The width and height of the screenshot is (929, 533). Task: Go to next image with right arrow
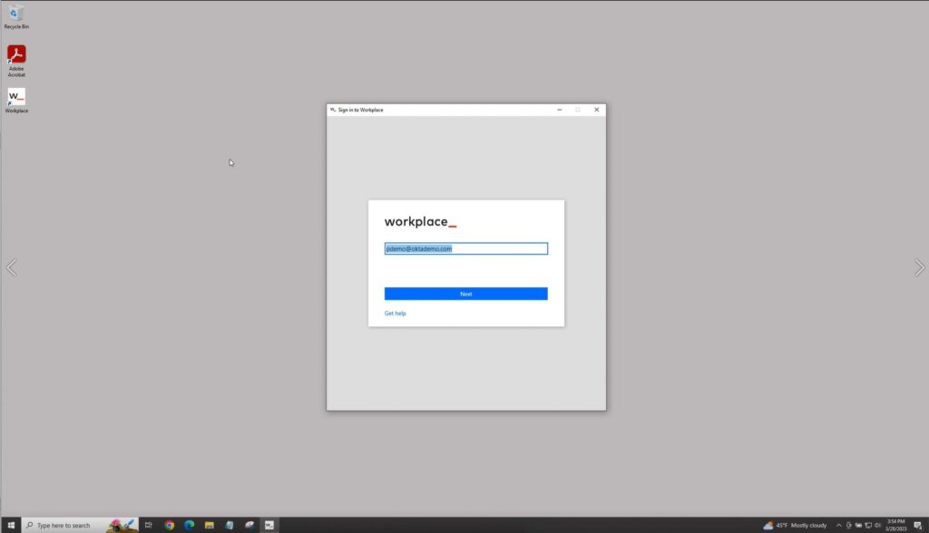(918, 267)
